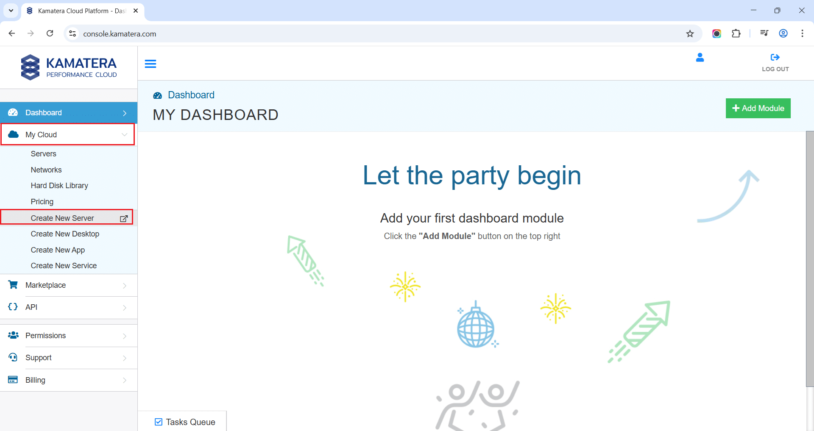Click the Add Module button
The height and width of the screenshot is (431, 814).
[x=758, y=108]
